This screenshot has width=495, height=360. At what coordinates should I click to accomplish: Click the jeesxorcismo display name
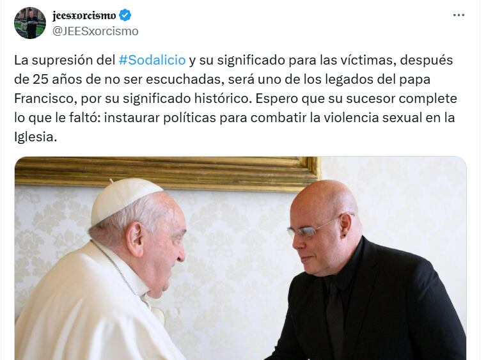click(84, 15)
